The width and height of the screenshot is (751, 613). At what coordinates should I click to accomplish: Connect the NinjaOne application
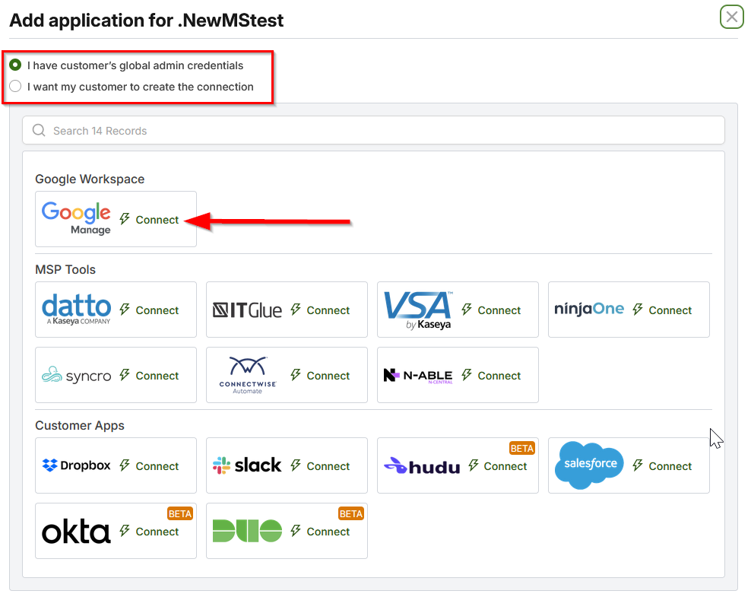click(x=662, y=310)
